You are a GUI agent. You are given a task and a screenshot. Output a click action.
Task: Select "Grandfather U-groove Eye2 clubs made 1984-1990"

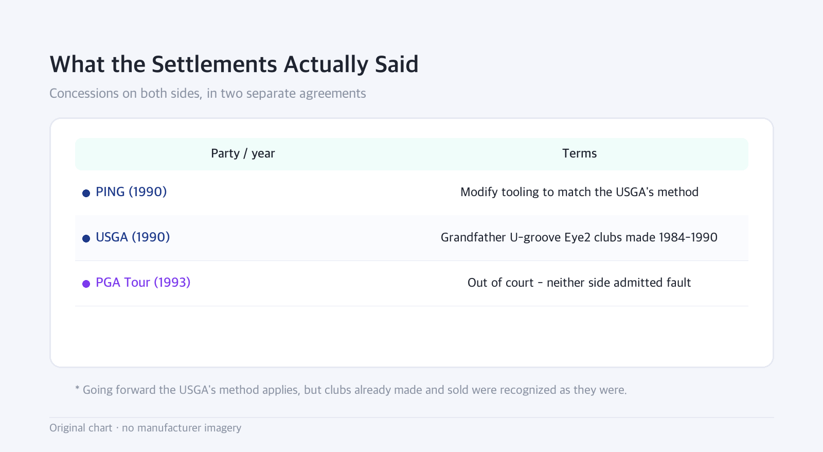579,237
